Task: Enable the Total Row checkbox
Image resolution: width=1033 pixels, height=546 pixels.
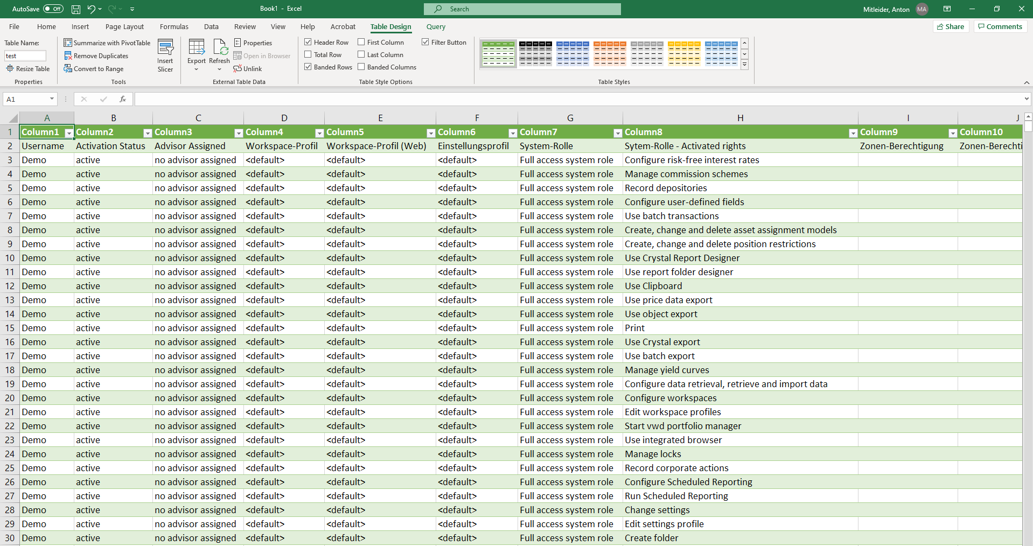Action: click(308, 54)
